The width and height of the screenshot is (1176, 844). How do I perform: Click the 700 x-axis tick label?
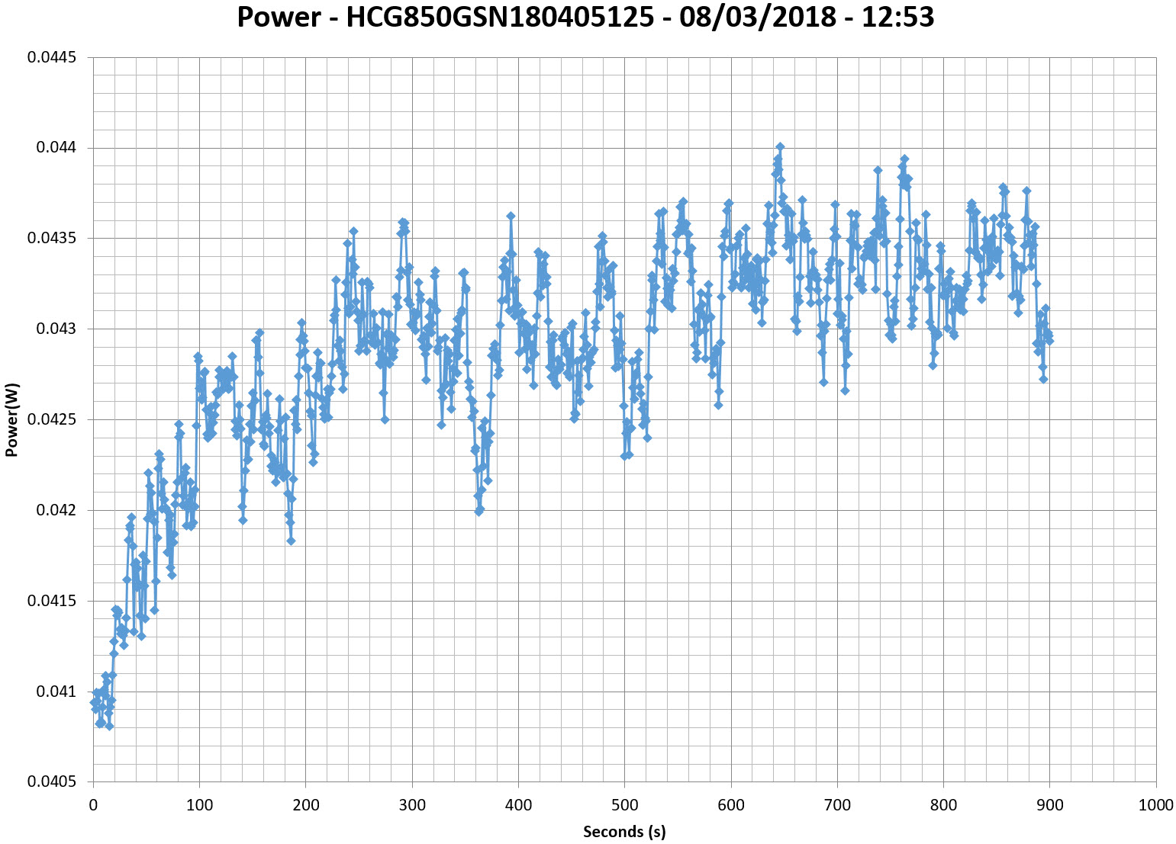tap(837, 805)
